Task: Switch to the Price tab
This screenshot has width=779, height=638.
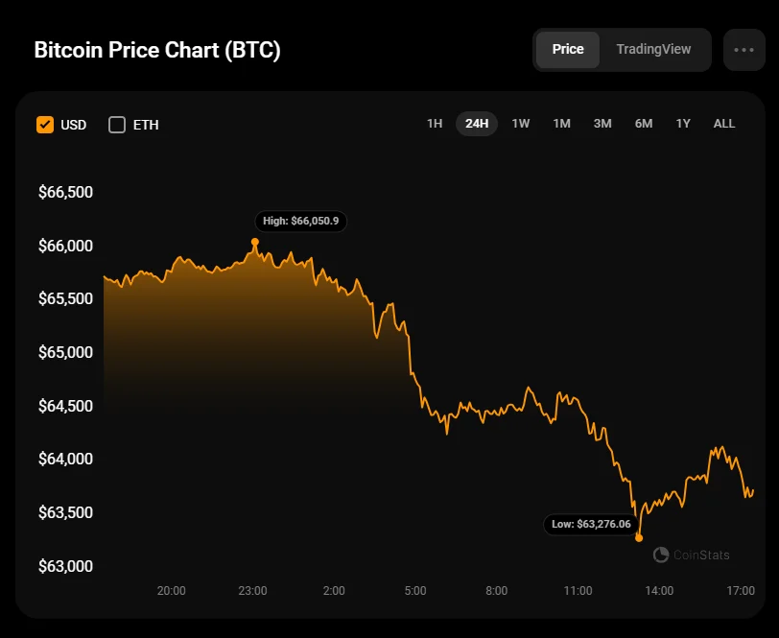Action: click(x=568, y=50)
